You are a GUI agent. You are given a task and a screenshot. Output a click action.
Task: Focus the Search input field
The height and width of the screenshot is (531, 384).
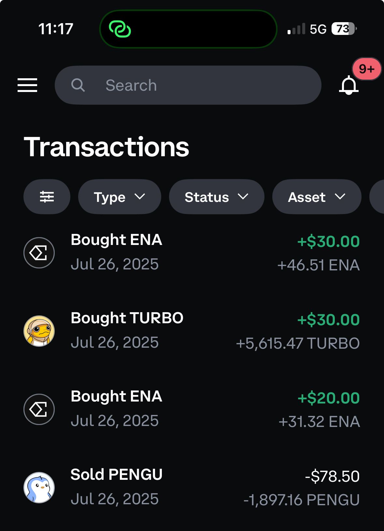[188, 85]
